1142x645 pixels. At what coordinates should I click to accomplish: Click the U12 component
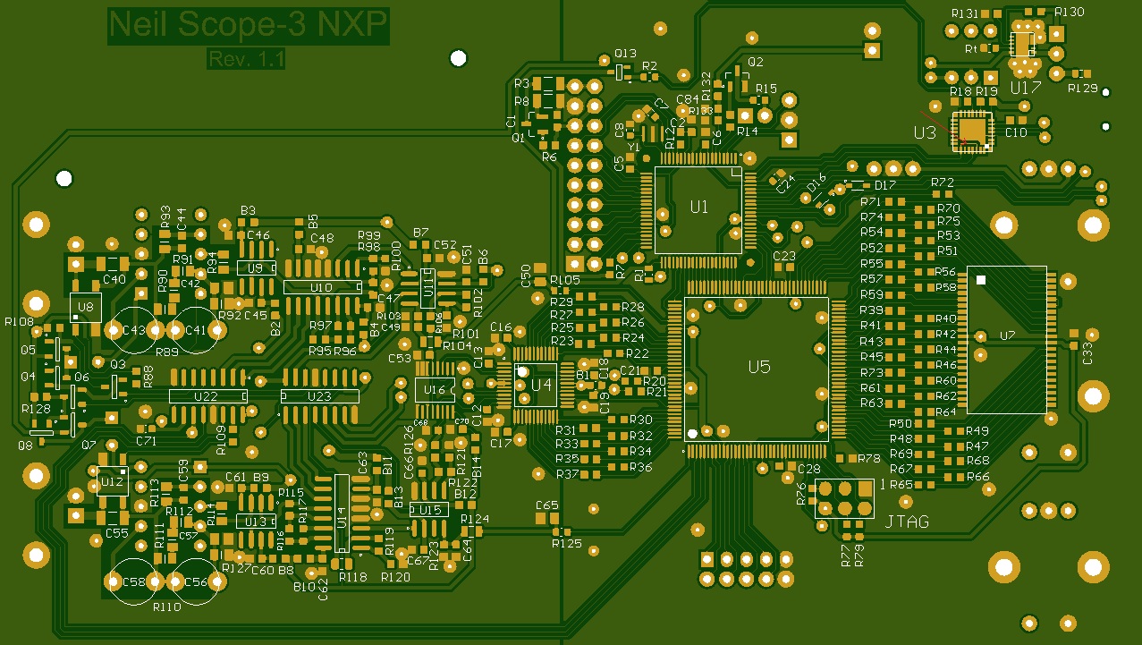pos(113,481)
